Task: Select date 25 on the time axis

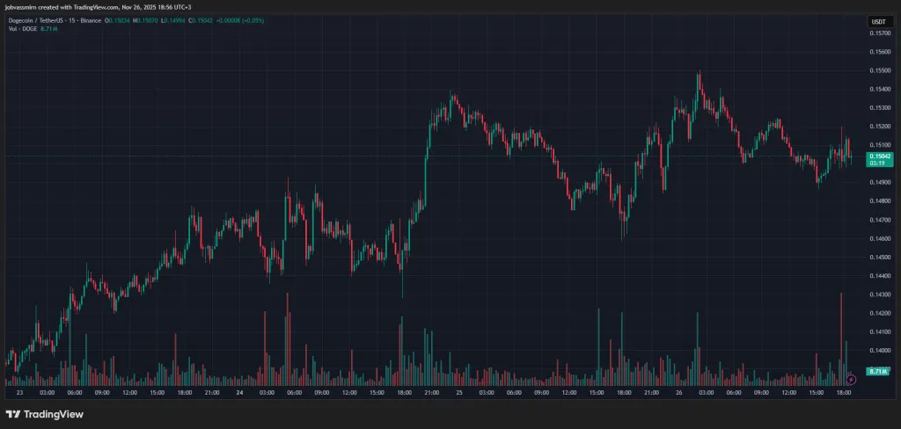Action: click(x=458, y=392)
